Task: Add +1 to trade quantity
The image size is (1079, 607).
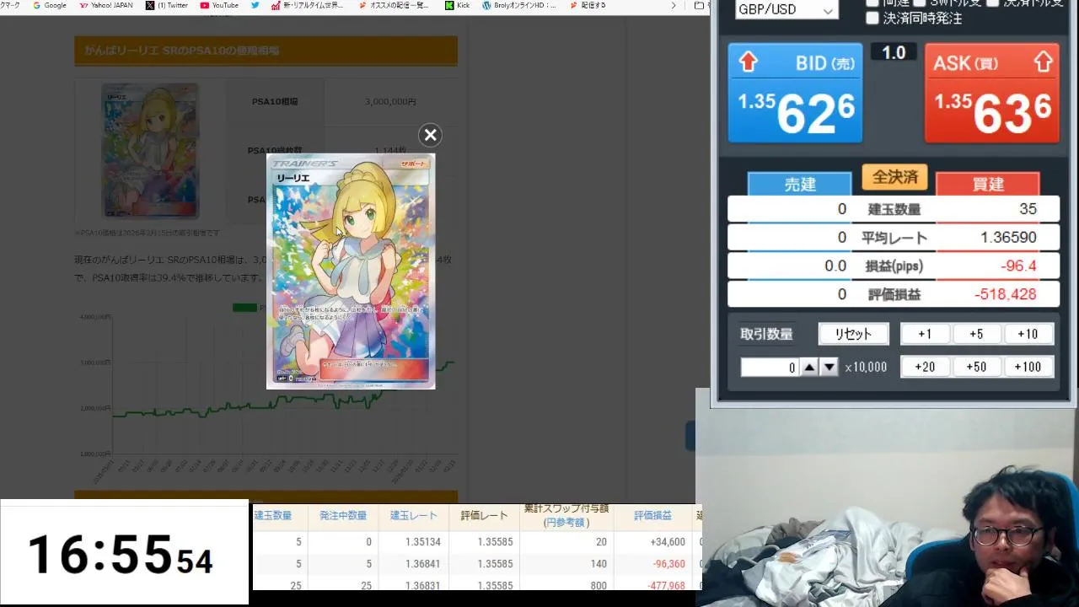Action: [x=925, y=334]
